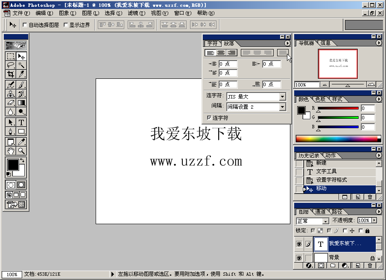Open History panel flyout menu

tap(379, 155)
